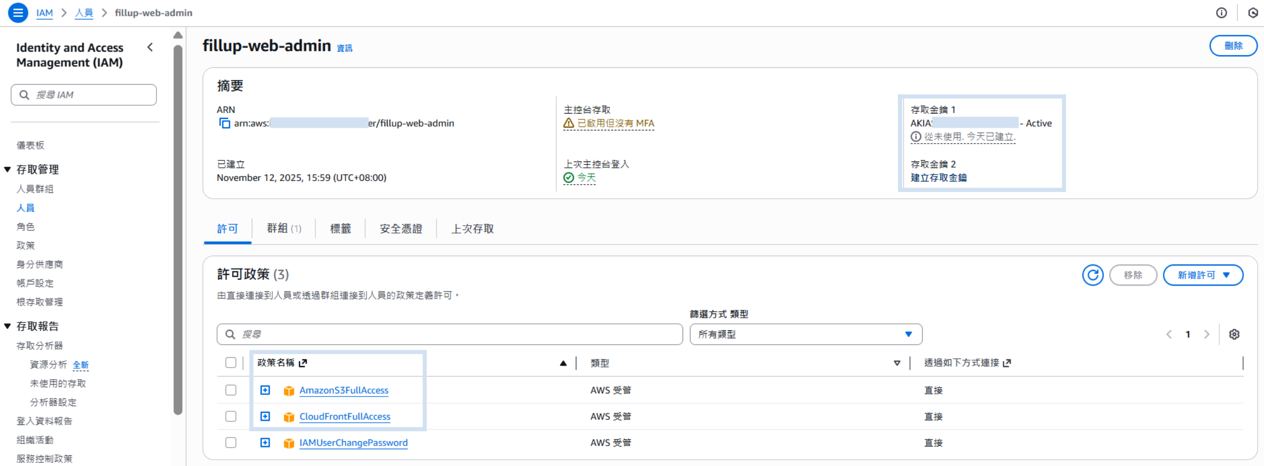Viewport: 1264px width, 466px height.
Task: Click the 人員 breadcrumb link
Action: (84, 13)
